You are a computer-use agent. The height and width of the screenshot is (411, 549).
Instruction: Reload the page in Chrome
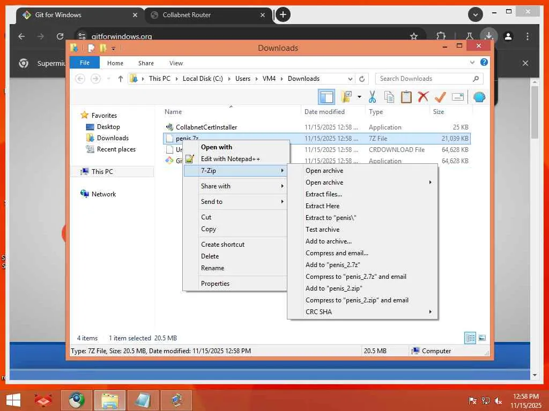click(60, 36)
